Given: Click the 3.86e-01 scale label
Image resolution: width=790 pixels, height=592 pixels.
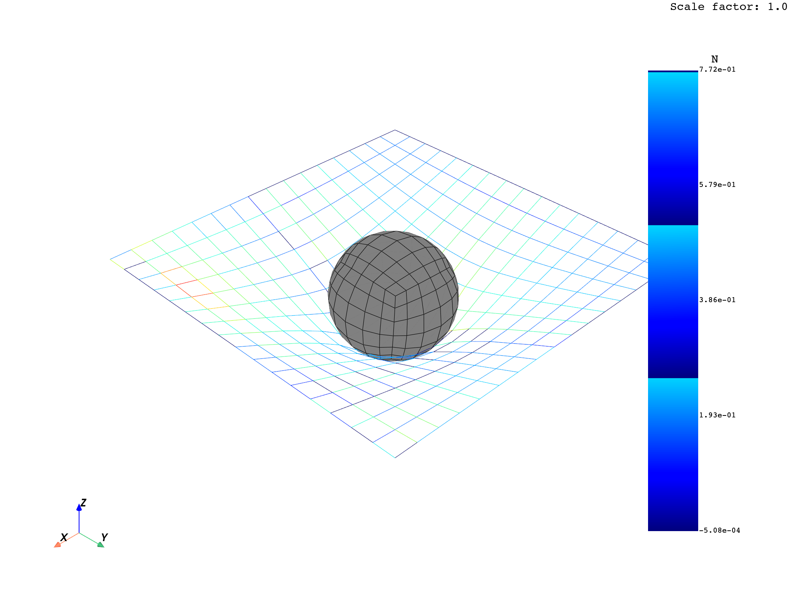Looking at the screenshot, I should point(717,300).
